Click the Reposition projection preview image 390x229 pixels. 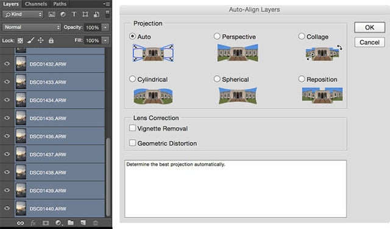(x=322, y=95)
